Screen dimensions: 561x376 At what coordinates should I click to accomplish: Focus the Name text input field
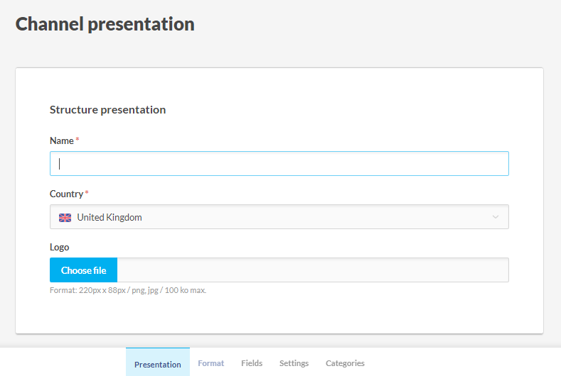[x=279, y=164]
